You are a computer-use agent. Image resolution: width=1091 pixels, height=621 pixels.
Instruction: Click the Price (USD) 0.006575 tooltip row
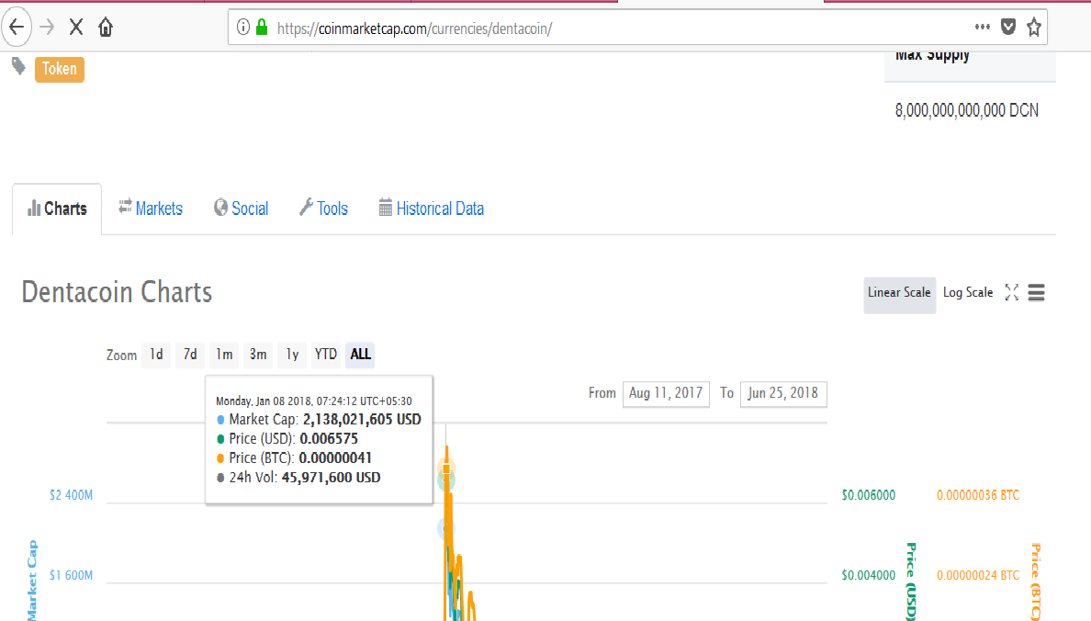287,438
